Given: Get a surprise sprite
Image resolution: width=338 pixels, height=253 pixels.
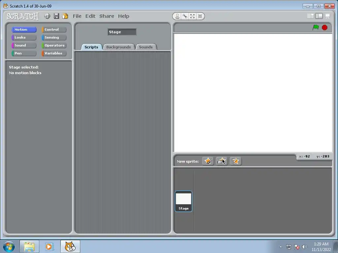Looking at the screenshot, I should click(x=235, y=161).
